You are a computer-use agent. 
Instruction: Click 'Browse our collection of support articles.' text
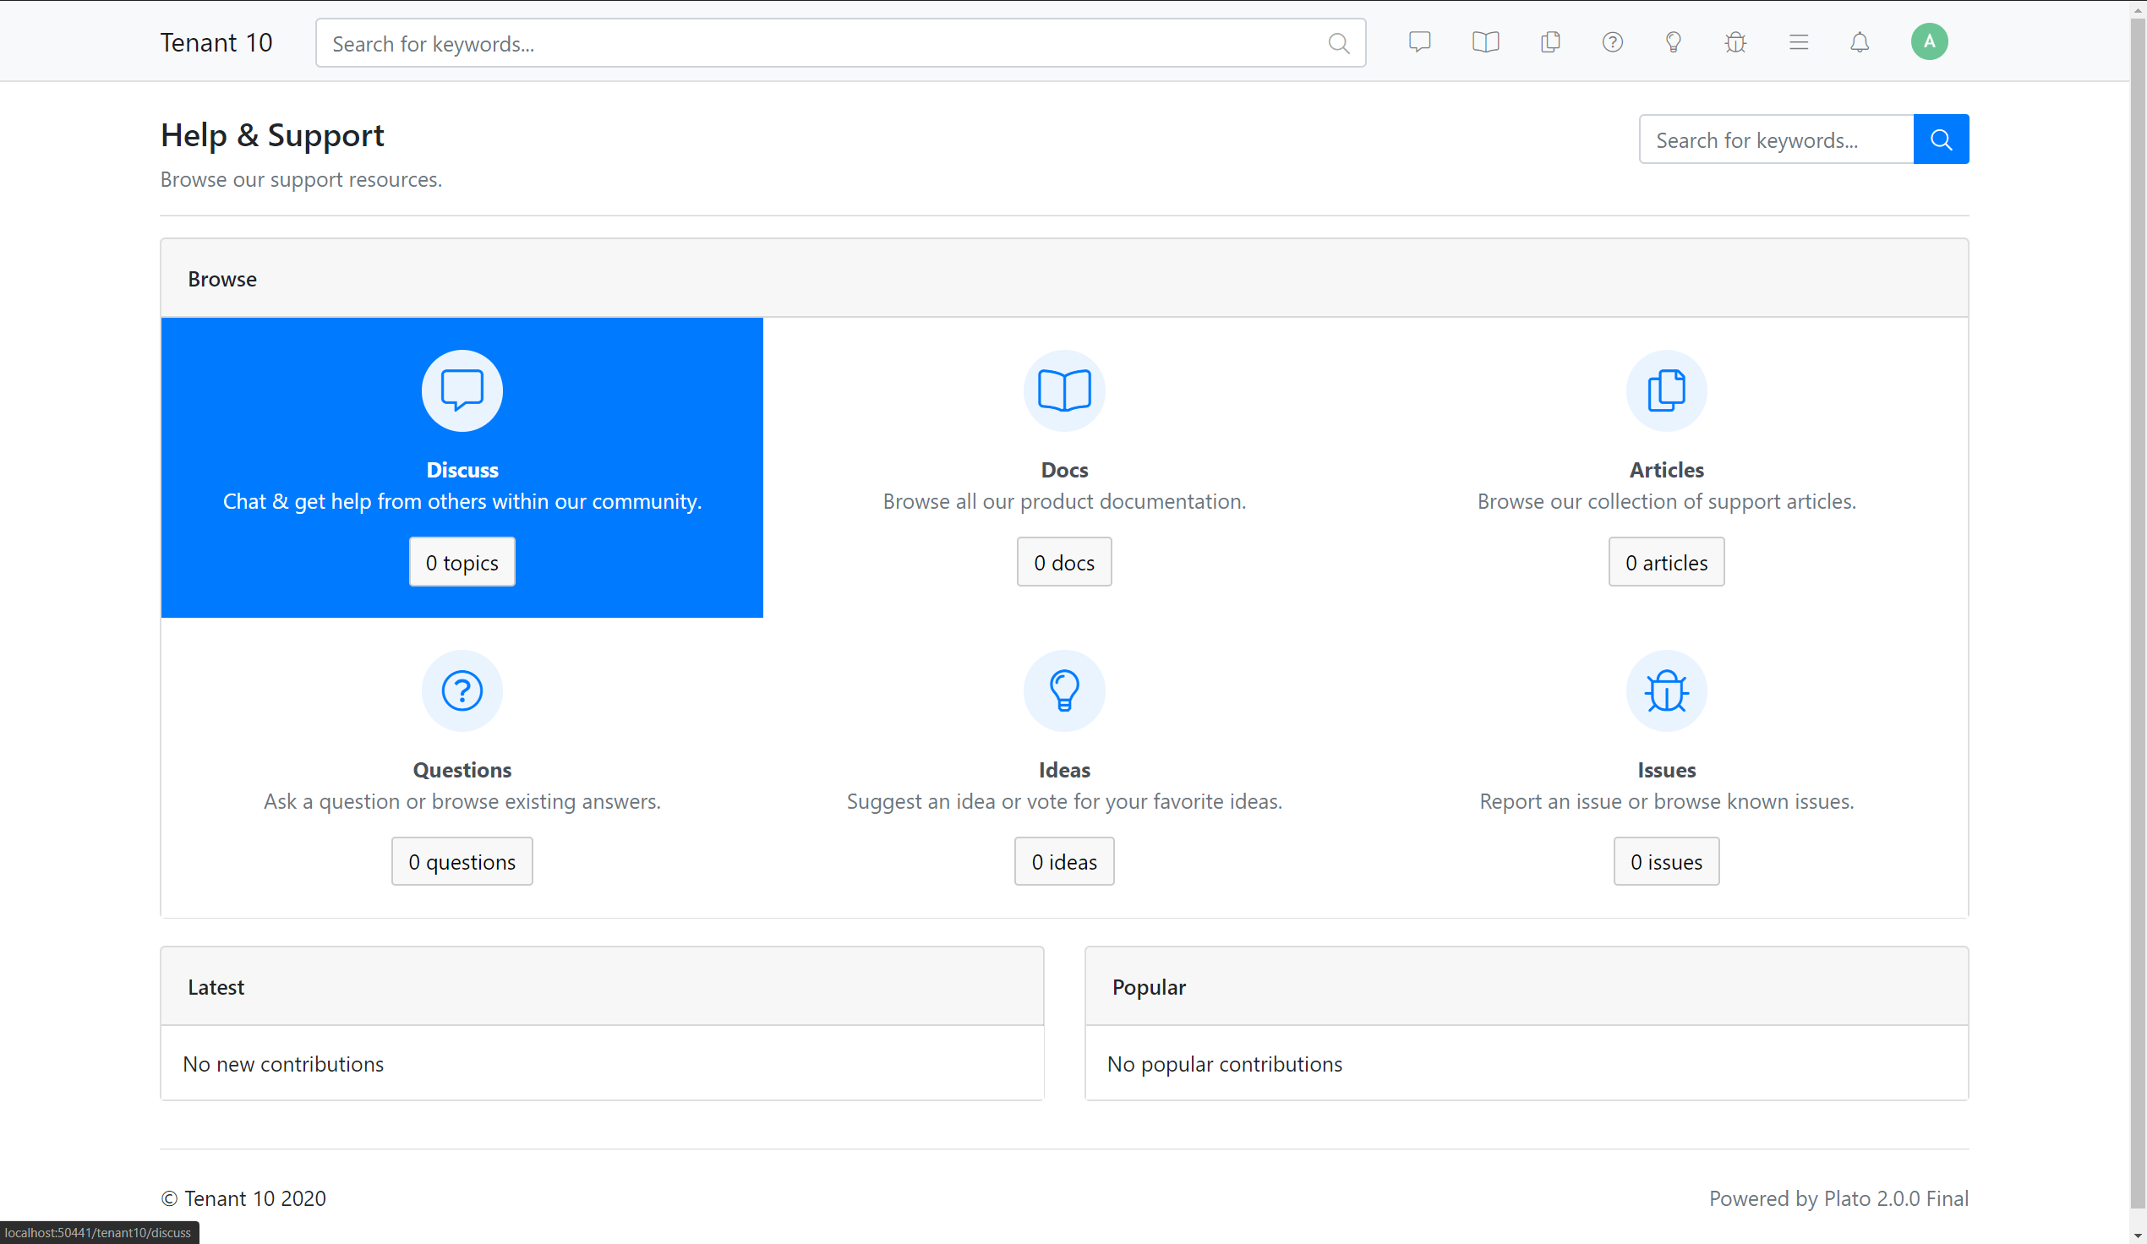(x=1667, y=502)
